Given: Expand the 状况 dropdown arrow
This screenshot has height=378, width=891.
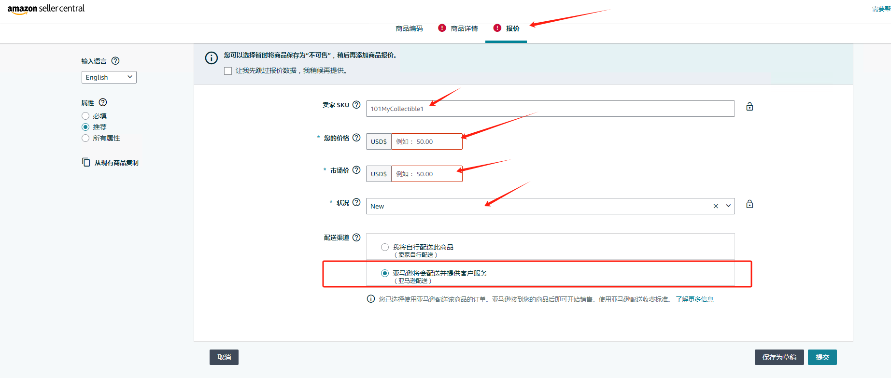Looking at the screenshot, I should coord(728,206).
